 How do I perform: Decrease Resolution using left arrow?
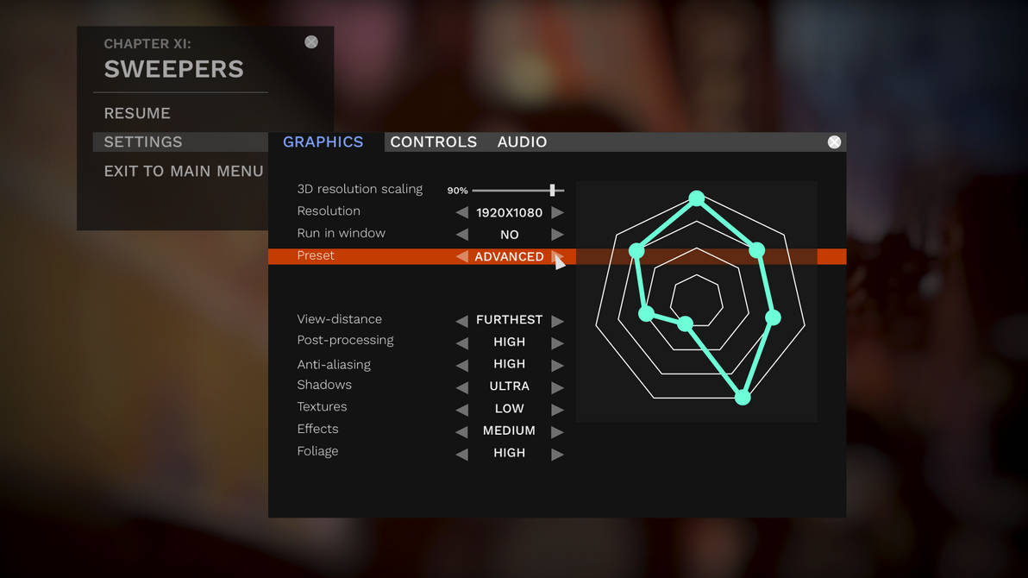(x=461, y=211)
